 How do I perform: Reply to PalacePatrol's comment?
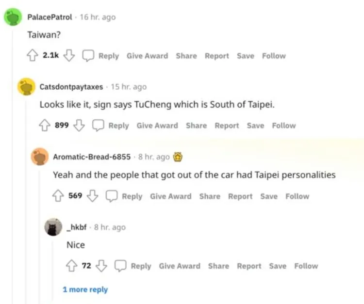click(x=102, y=56)
